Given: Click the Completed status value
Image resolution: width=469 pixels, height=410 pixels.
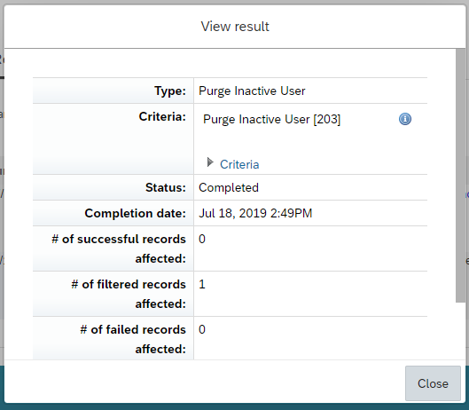Looking at the screenshot, I should [x=229, y=187].
